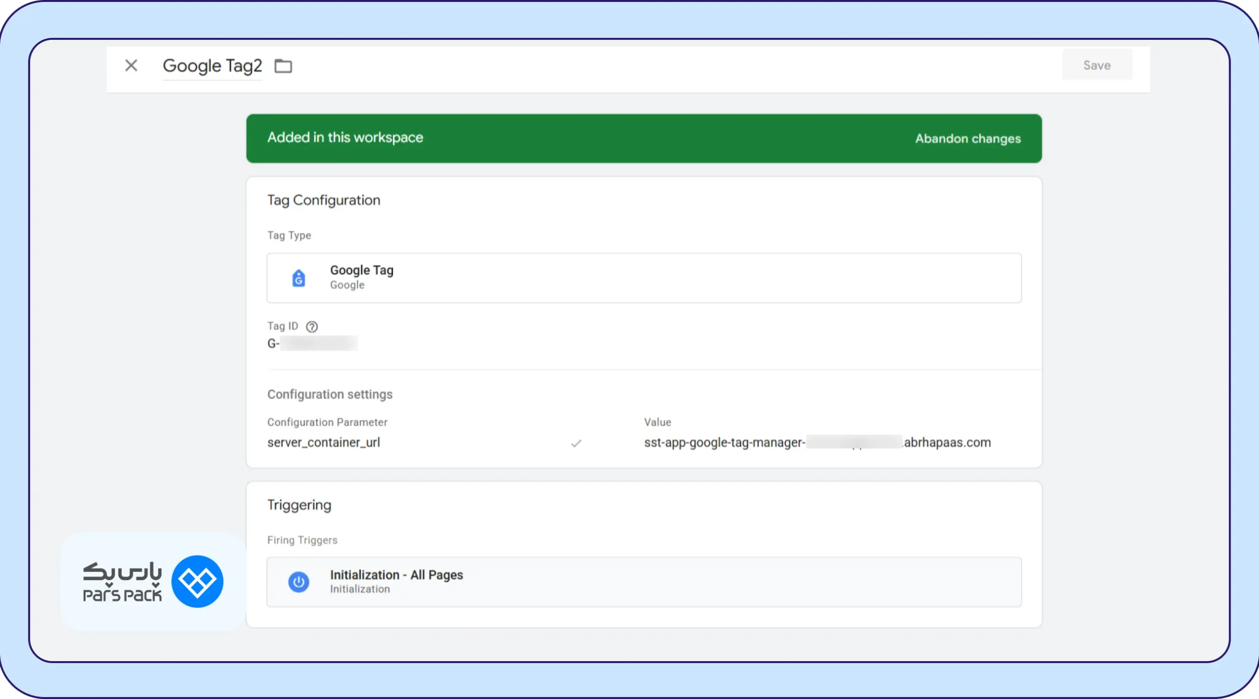The height and width of the screenshot is (699, 1259).
Task: Click the Save button
Action: pyautogui.click(x=1097, y=65)
